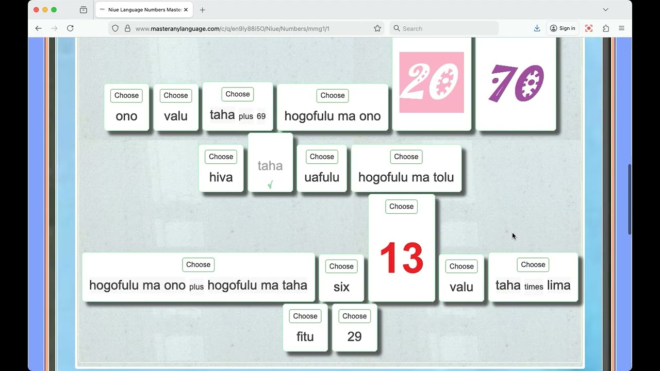The width and height of the screenshot is (660, 371).
Task: Open the Firefox hamburger menu
Action: click(x=622, y=28)
